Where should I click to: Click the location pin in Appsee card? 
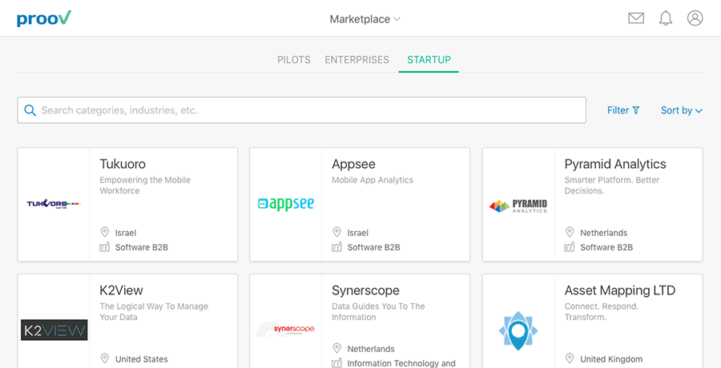coord(336,232)
